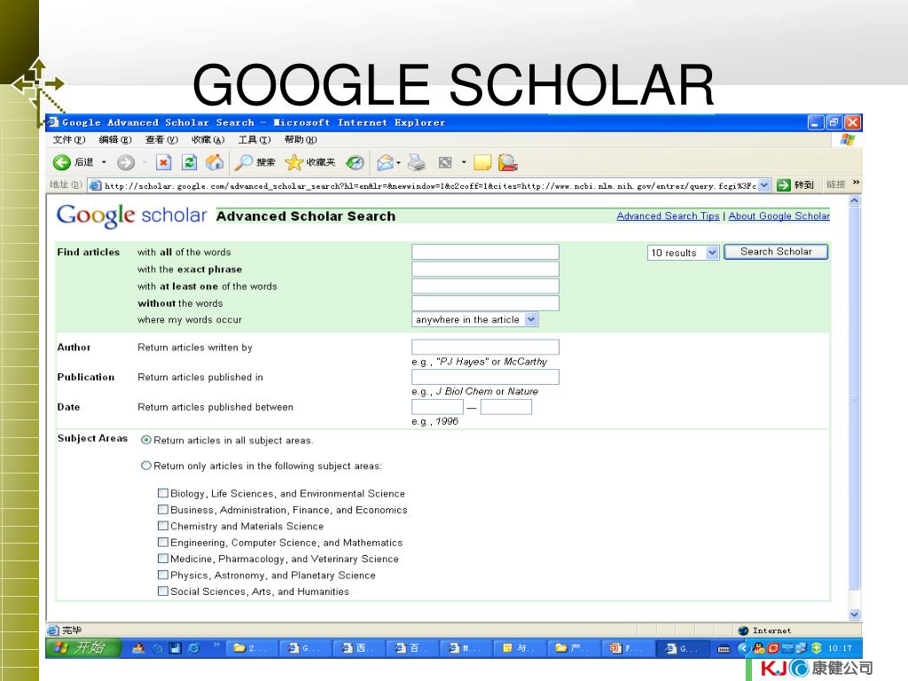Print the page with the printer icon
This screenshot has height=681, width=908.
point(417,163)
